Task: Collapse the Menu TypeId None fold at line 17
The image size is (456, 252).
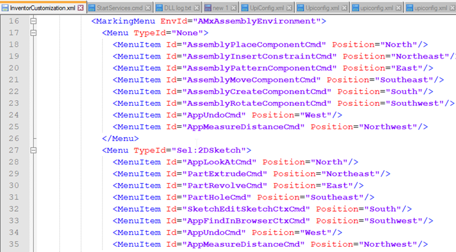Action: (x=33, y=32)
